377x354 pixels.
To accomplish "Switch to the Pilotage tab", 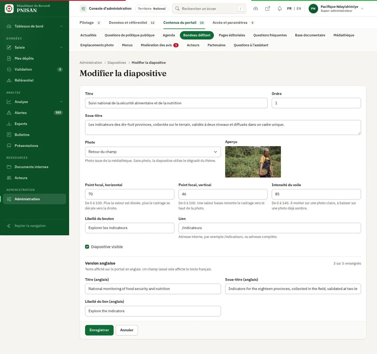I will click(x=90, y=23).
